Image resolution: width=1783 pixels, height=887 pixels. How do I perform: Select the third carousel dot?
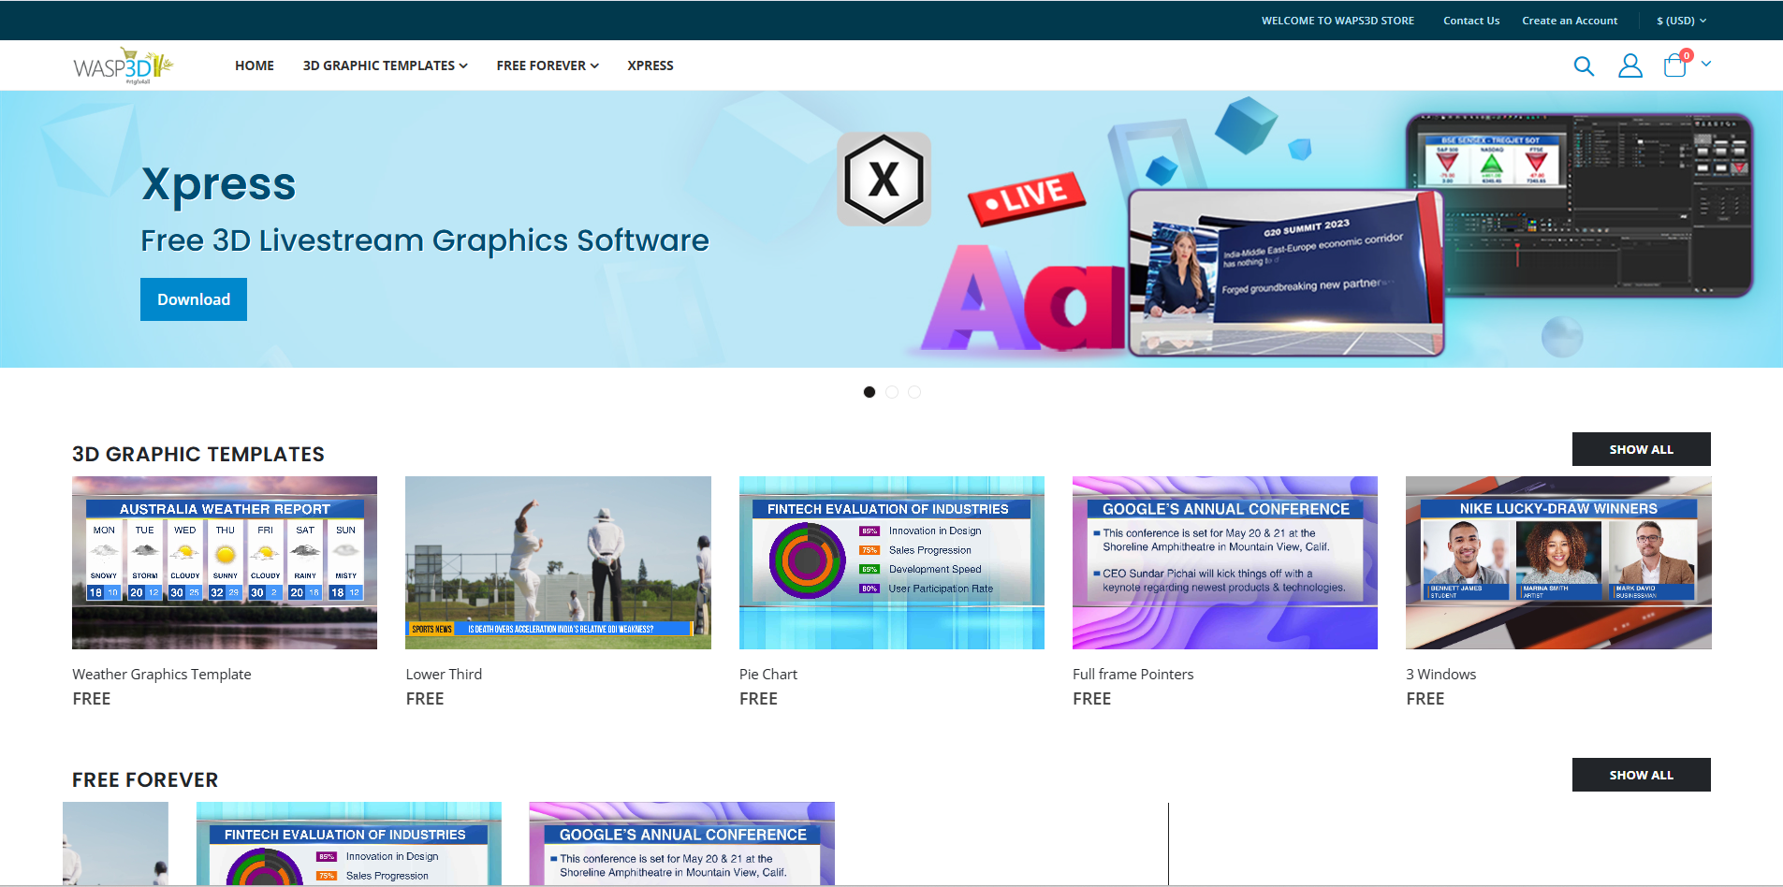tap(914, 392)
